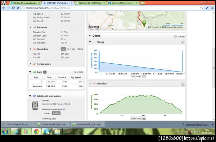
Task: Select bpm heart rate display
Action: [63, 49]
